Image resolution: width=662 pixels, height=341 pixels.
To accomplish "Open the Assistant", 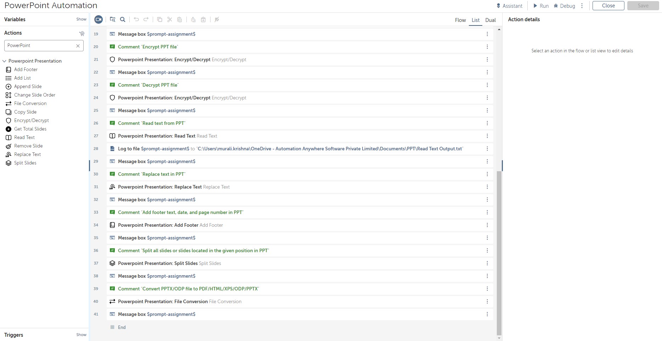I will click(x=510, y=6).
